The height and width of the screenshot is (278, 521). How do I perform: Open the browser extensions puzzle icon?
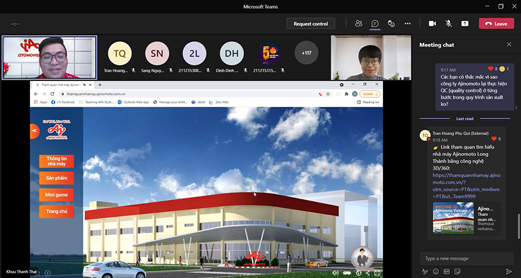coord(346,94)
